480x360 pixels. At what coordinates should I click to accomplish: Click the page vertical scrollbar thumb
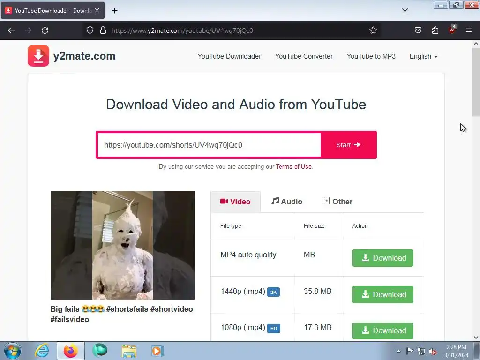(476, 82)
